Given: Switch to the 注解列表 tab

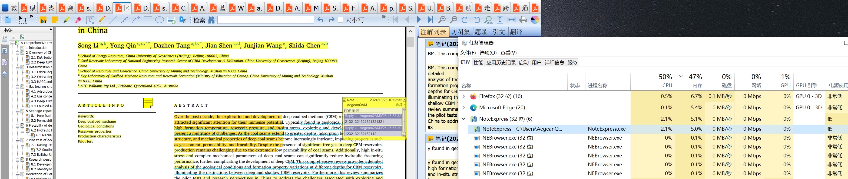Looking at the screenshot, I should [433, 32].
